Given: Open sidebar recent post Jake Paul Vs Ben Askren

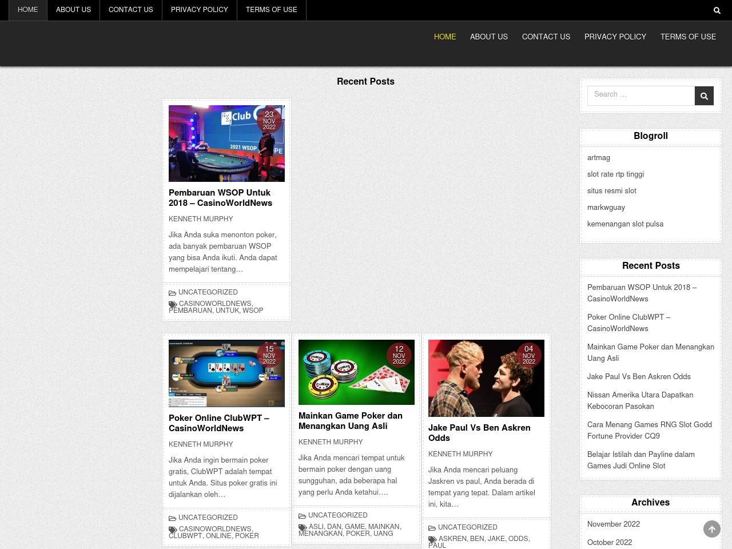Looking at the screenshot, I should (x=639, y=377).
